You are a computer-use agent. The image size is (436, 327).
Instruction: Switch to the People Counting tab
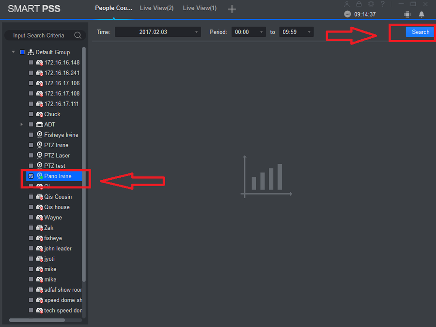pyautogui.click(x=114, y=8)
